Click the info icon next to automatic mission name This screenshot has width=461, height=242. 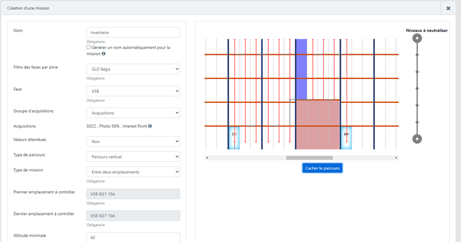(x=104, y=54)
